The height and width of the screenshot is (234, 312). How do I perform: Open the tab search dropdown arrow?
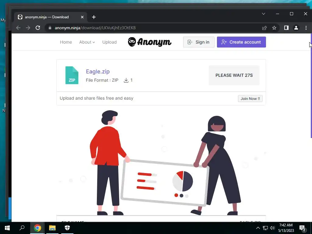point(264,14)
